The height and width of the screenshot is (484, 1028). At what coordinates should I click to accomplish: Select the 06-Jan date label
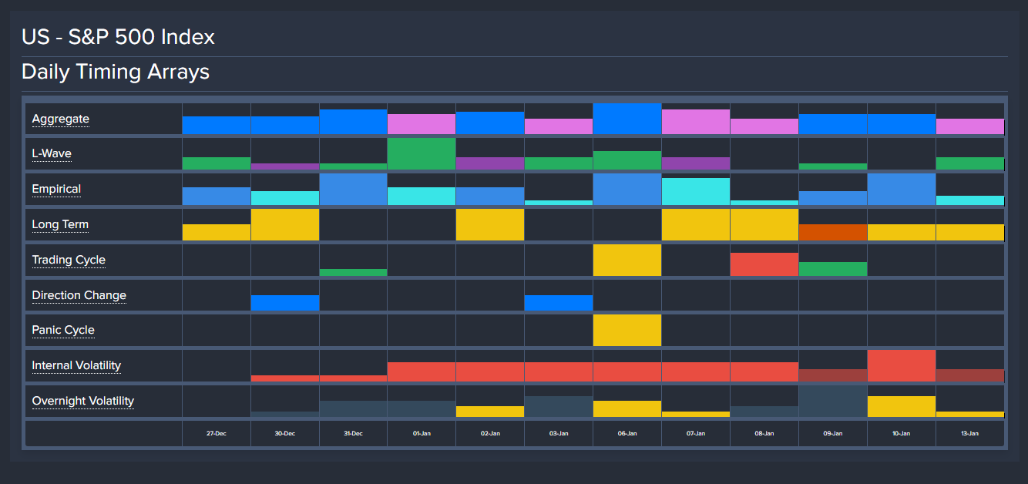[x=627, y=433]
